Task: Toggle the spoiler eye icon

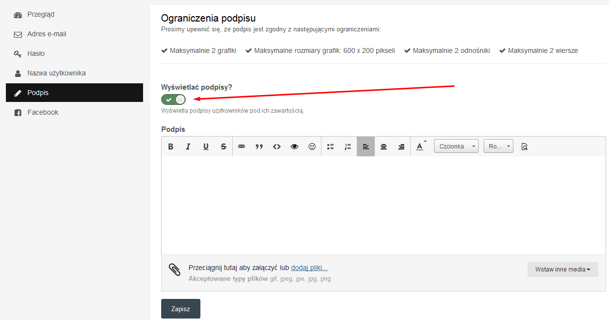Action: coord(294,147)
